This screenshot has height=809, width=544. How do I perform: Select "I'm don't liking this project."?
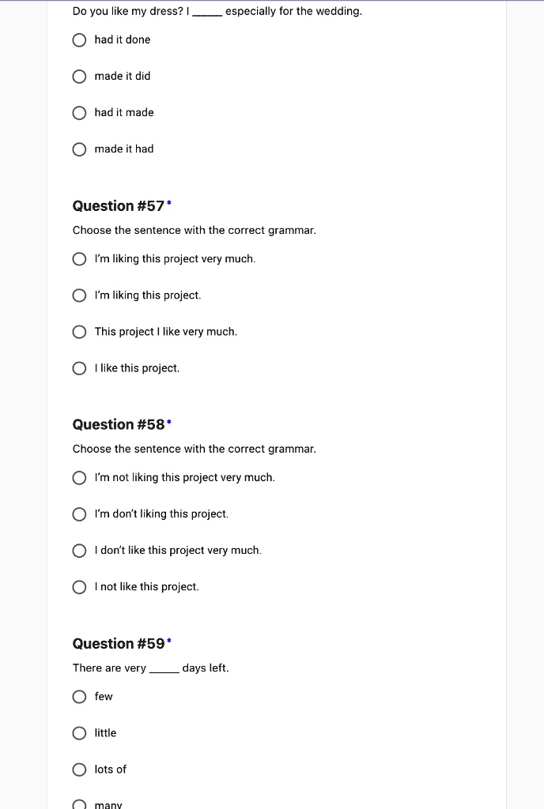[79, 514]
